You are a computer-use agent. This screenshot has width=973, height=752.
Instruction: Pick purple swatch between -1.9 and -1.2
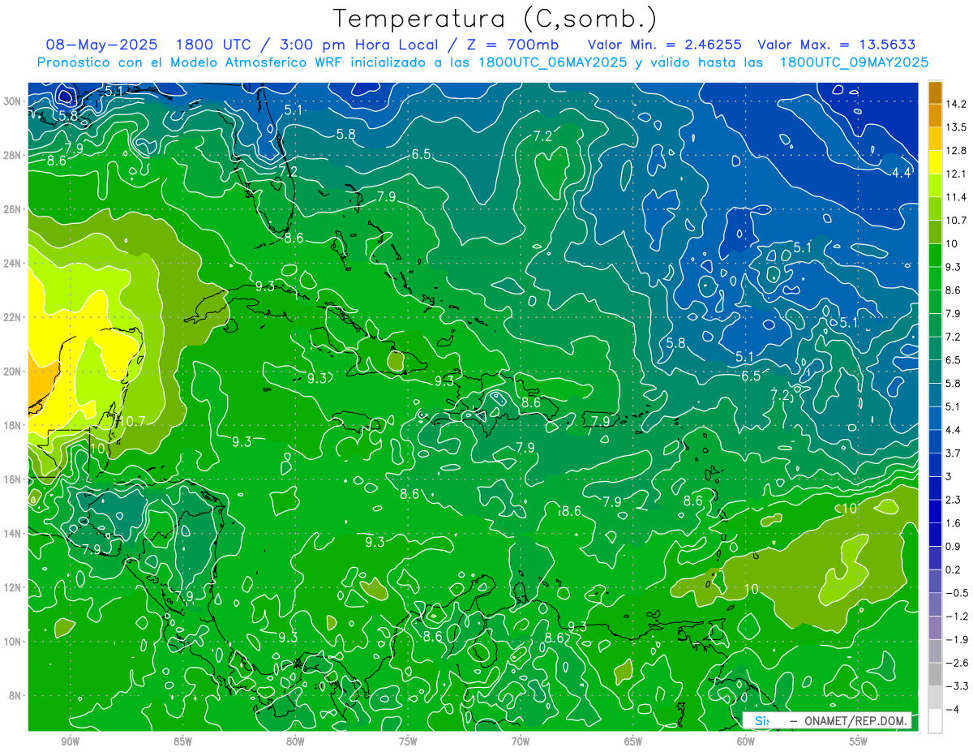click(935, 628)
